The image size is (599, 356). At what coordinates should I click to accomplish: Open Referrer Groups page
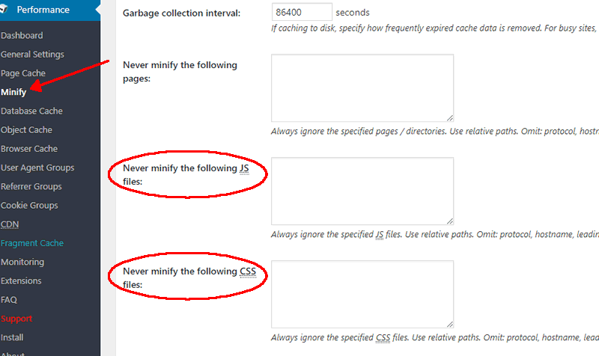(x=31, y=186)
